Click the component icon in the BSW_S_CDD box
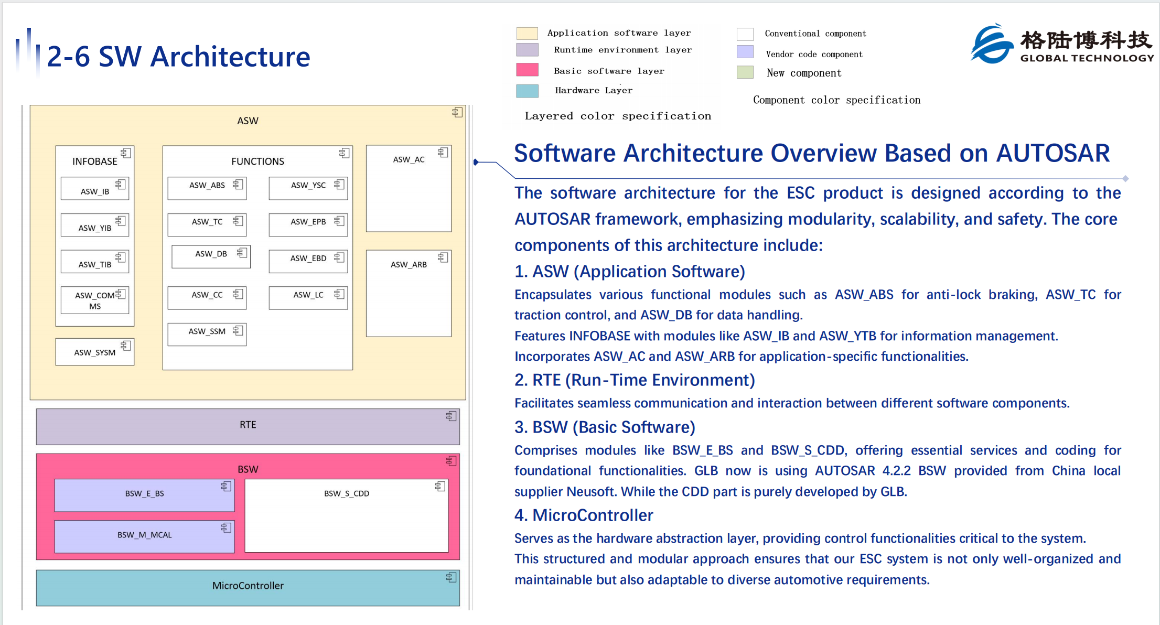This screenshot has height=625, width=1160. (440, 487)
